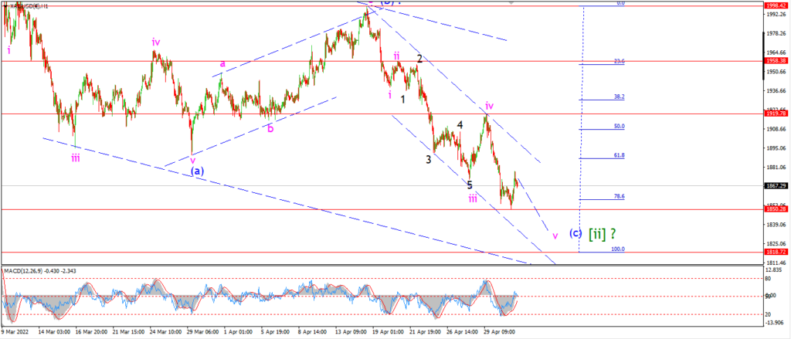Click the gray 1867.29 current price label
Screen dimensions: 791x339
click(777, 185)
